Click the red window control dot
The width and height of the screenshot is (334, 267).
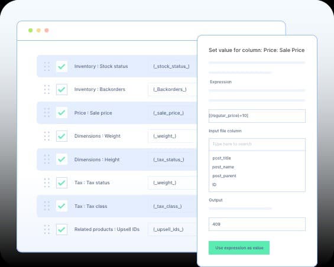click(x=47, y=31)
